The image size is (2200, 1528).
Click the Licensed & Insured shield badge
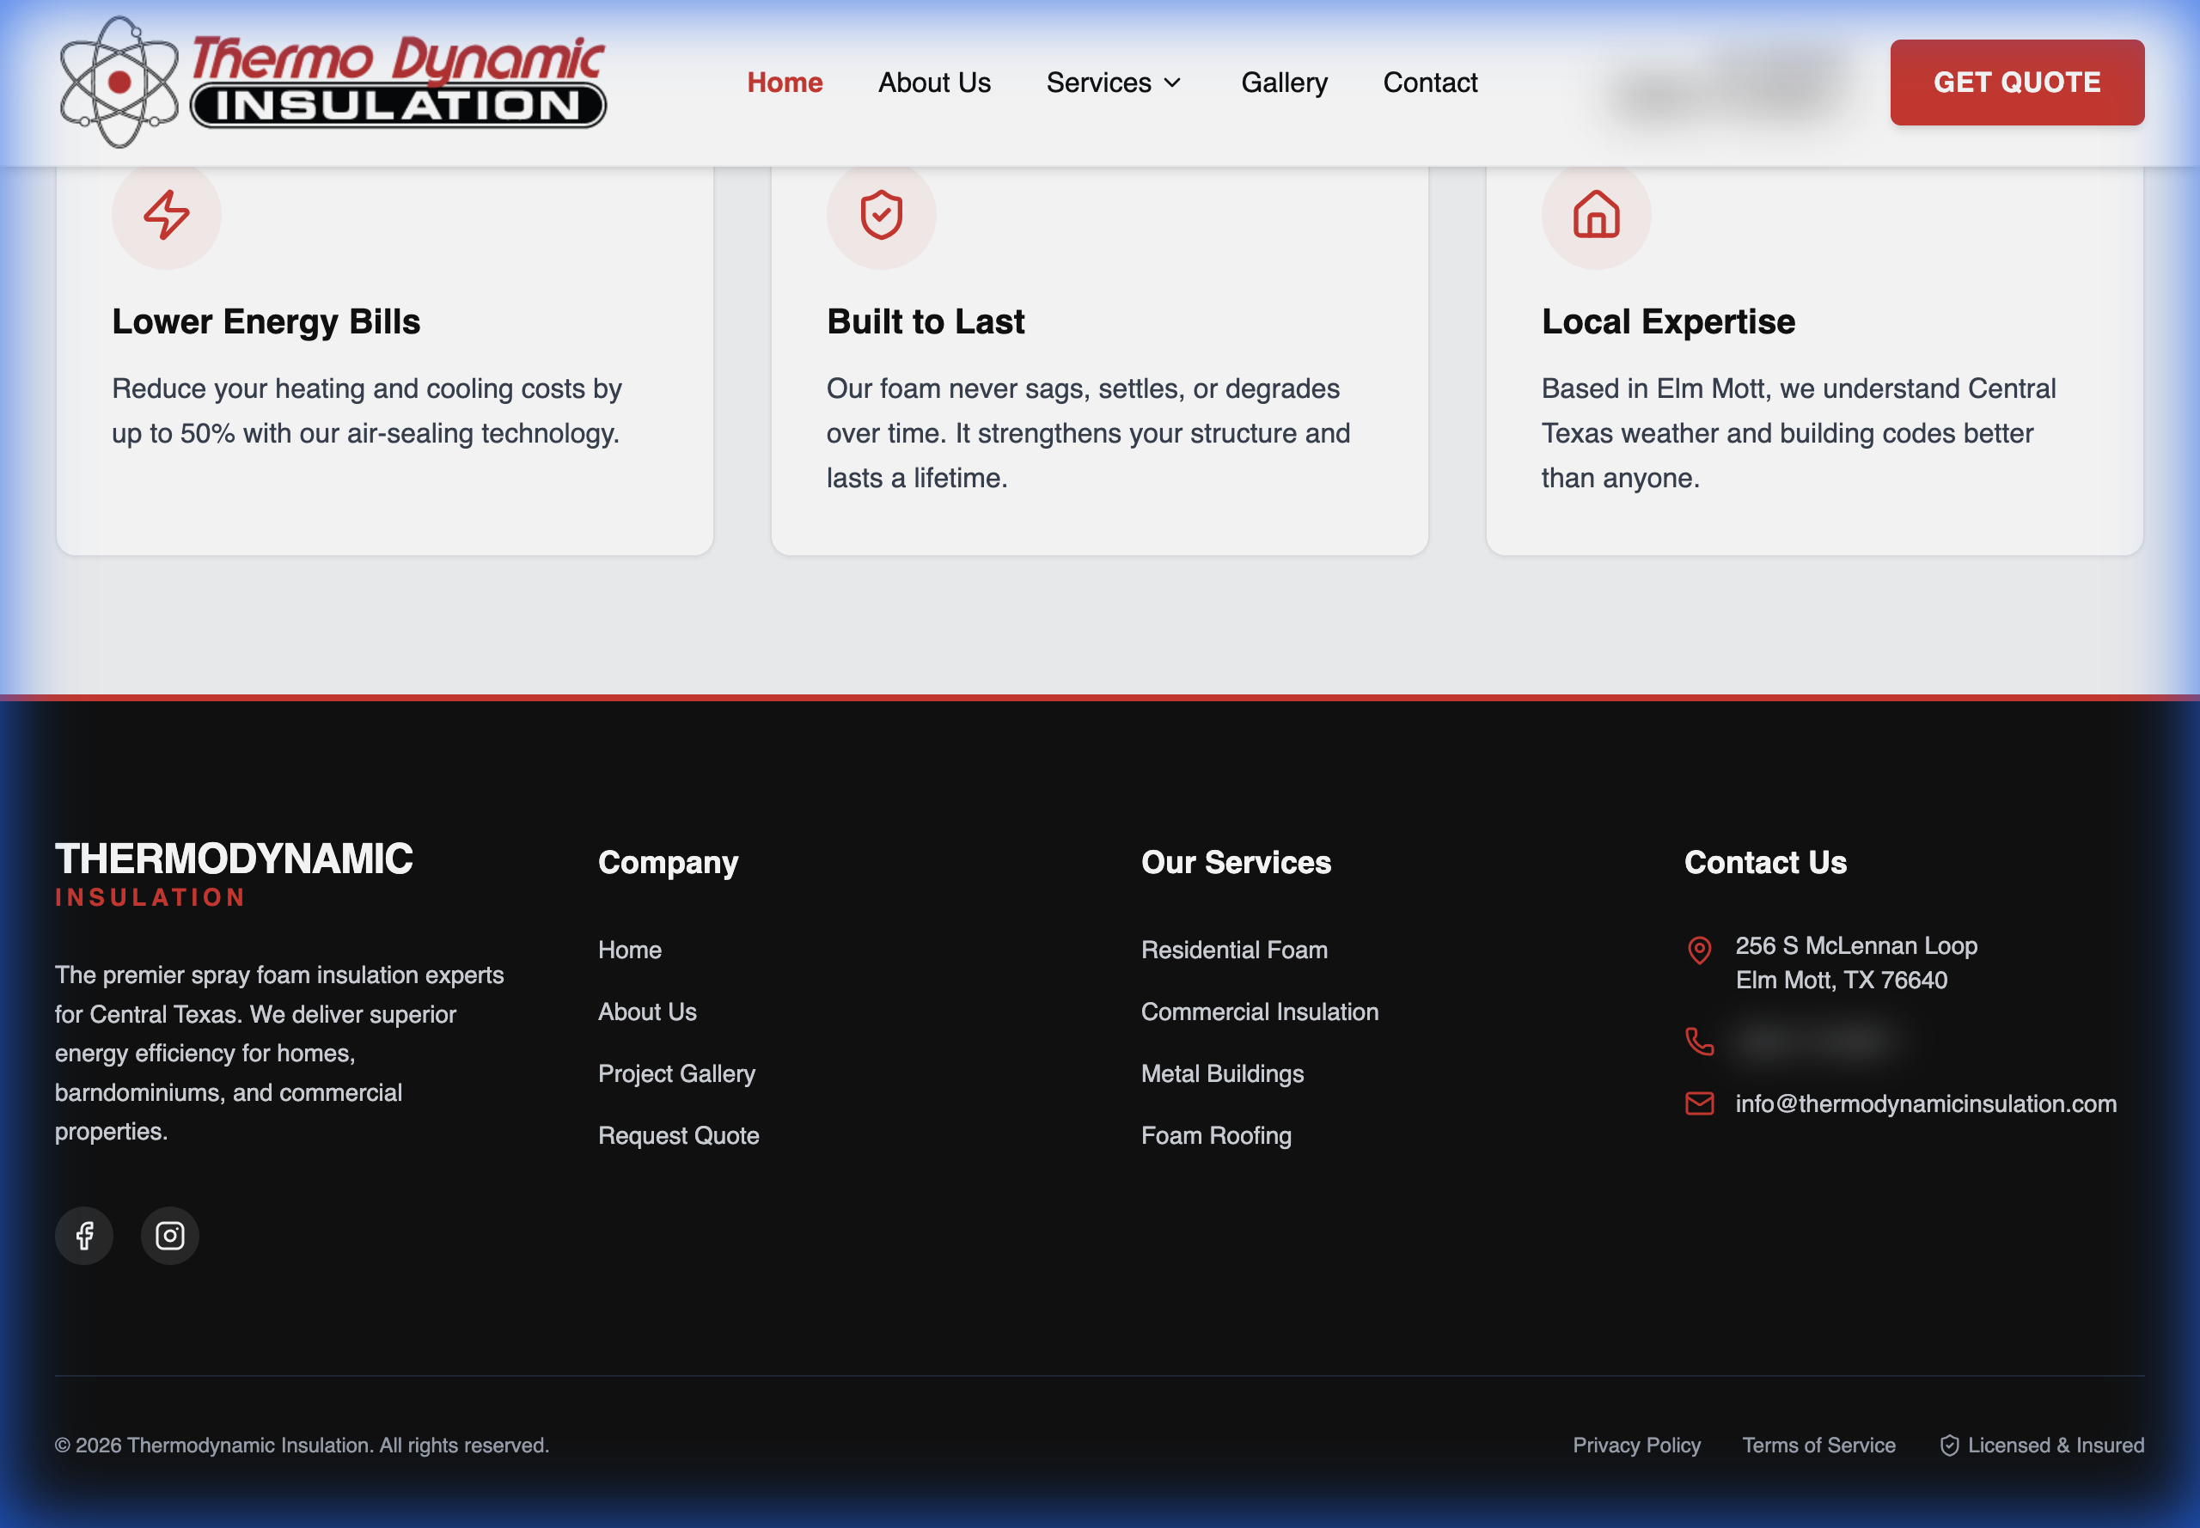point(1951,1445)
